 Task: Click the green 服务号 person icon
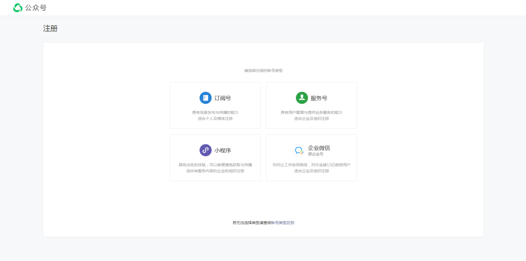(302, 98)
